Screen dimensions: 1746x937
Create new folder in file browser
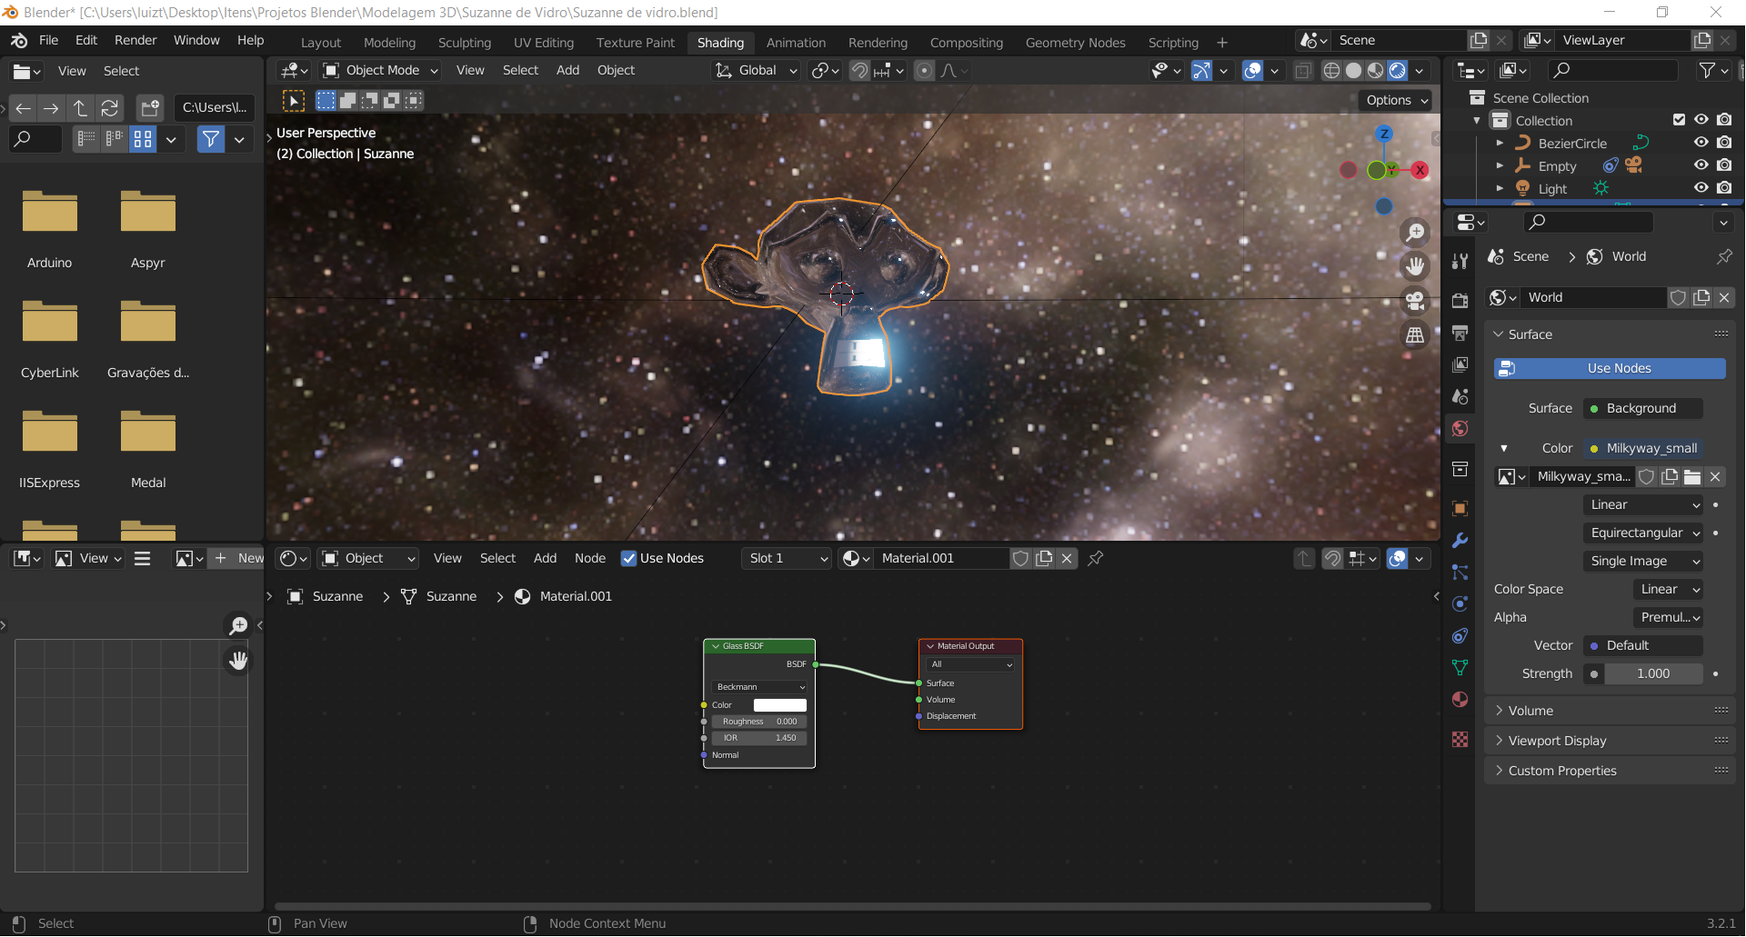pyautogui.click(x=150, y=108)
